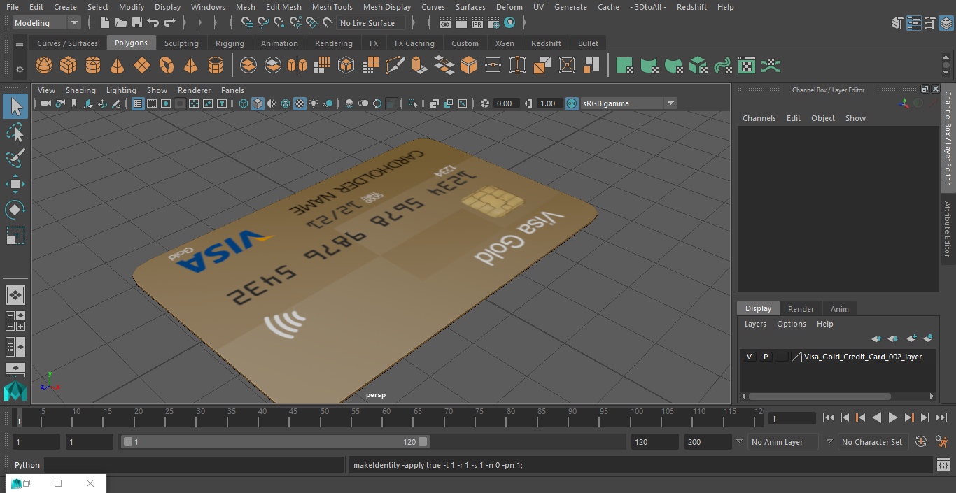956x493 pixels.
Task: Open the No Character Set dropdown
Action: coord(872,442)
